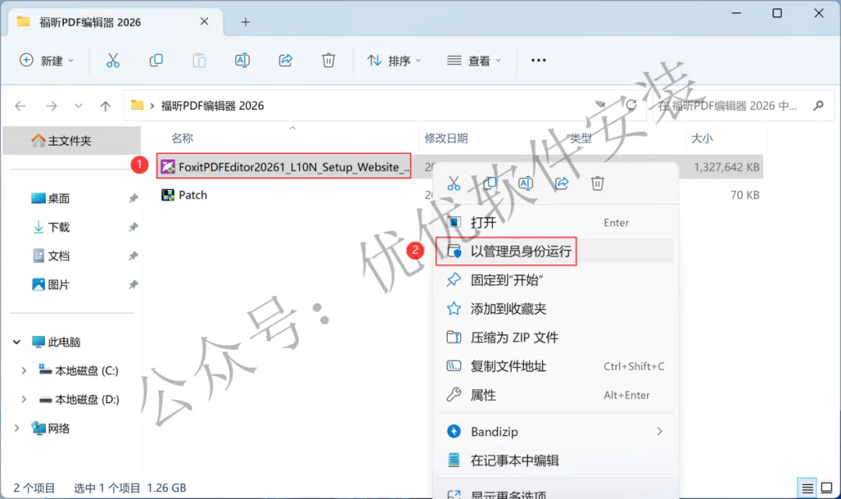The width and height of the screenshot is (841, 499).
Task: Open 图片 in the sidebar
Action: [58, 285]
